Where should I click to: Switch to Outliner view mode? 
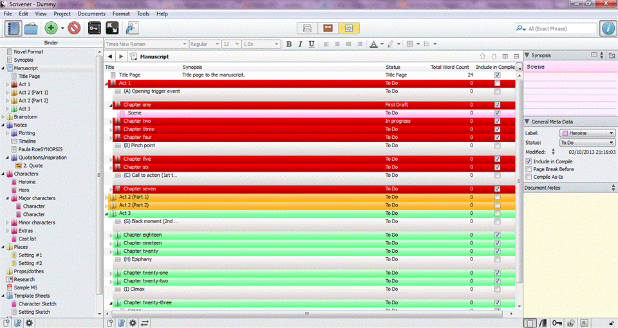point(349,28)
